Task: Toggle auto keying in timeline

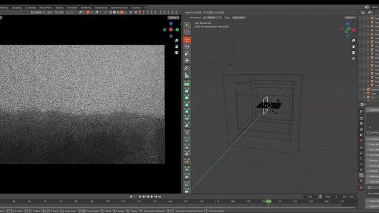Action: coord(131,196)
